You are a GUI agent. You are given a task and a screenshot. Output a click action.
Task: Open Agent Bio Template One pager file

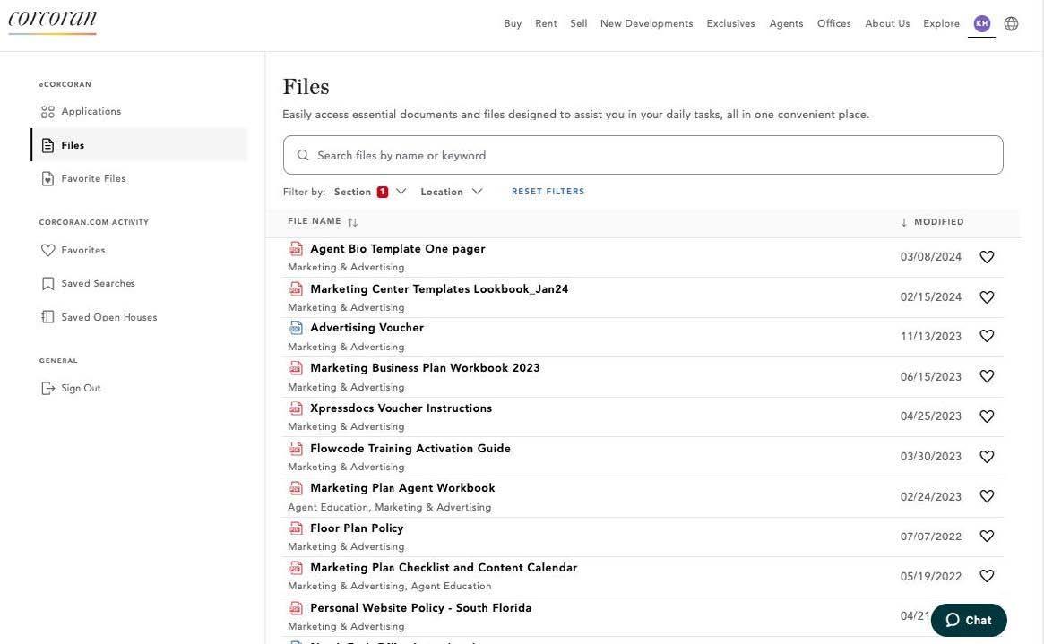(398, 249)
